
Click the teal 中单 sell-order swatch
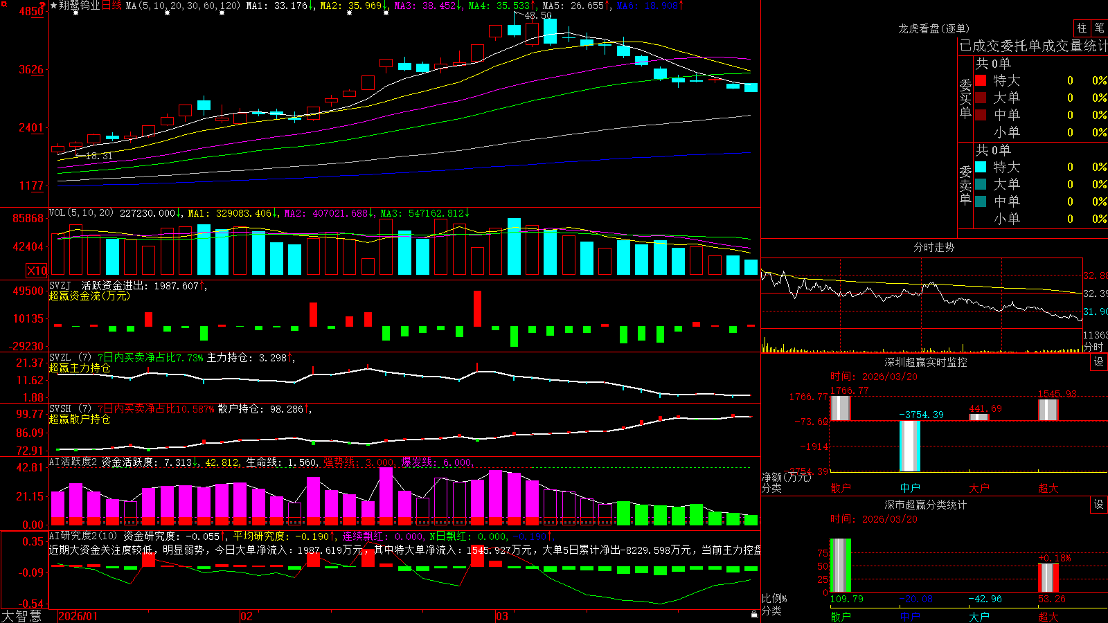click(981, 201)
